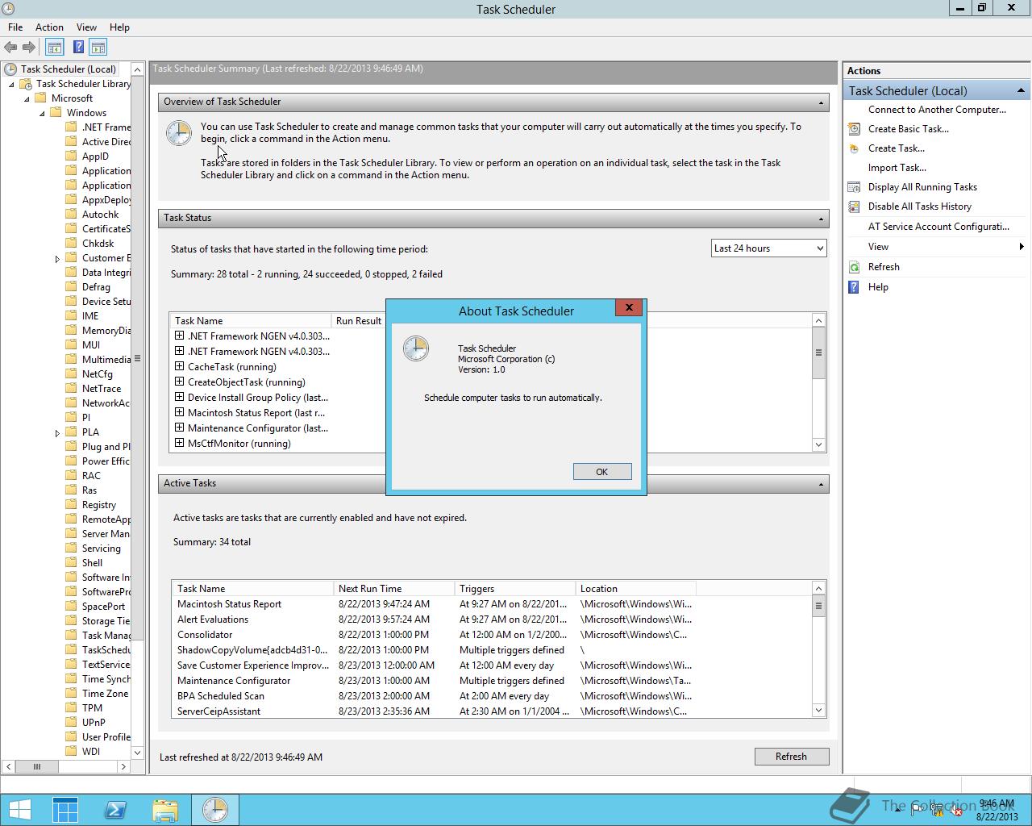
Task: Collapse the Task Status section
Action: pyautogui.click(x=821, y=219)
